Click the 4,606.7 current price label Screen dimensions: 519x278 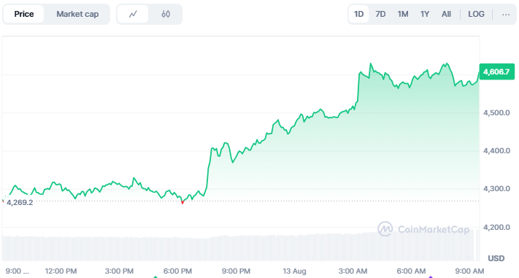click(x=497, y=72)
